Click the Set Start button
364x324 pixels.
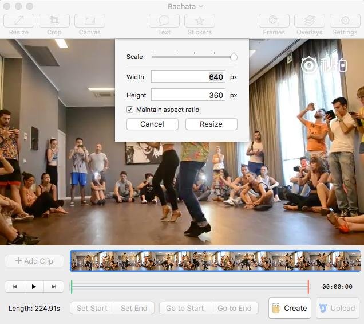[x=92, y=308]
